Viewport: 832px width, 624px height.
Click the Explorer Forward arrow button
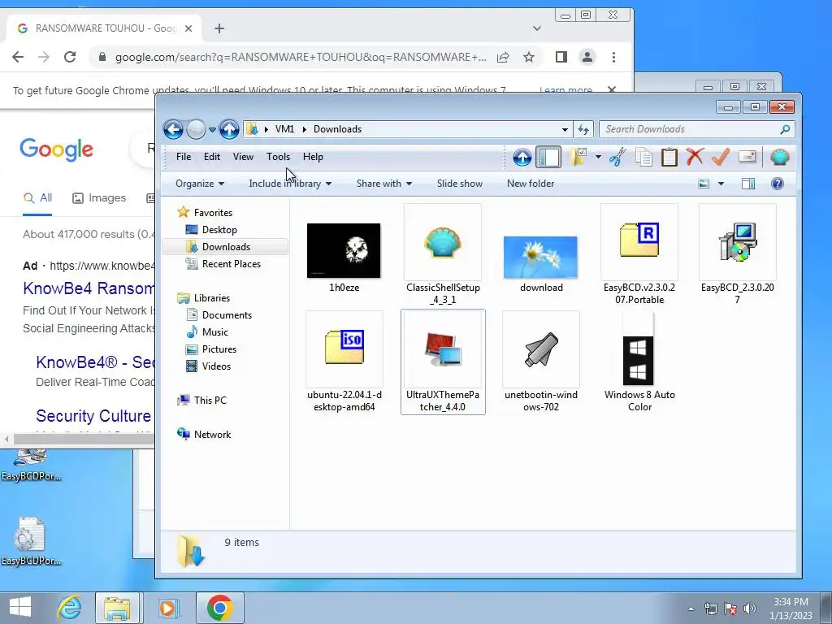point(196,129)
